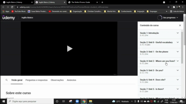Expand Seção 6: Does she? chevron
Screen dimensions: 186x104
click(178, 80)
